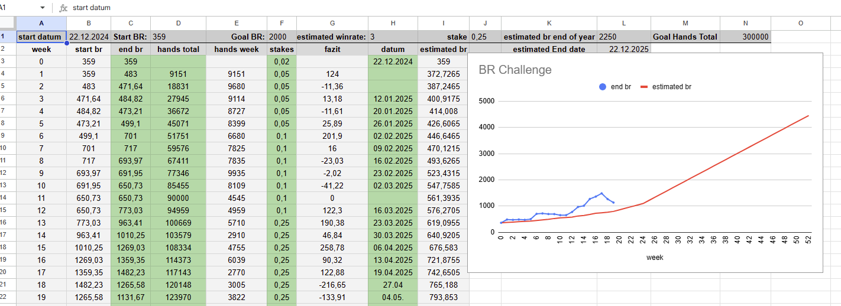This screenshot has height=306, width=841.
Task: Select column N header
Action: point(745,23)
